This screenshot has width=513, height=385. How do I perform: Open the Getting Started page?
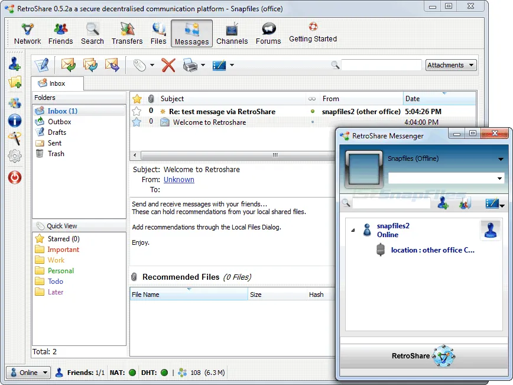click(313, 33)
